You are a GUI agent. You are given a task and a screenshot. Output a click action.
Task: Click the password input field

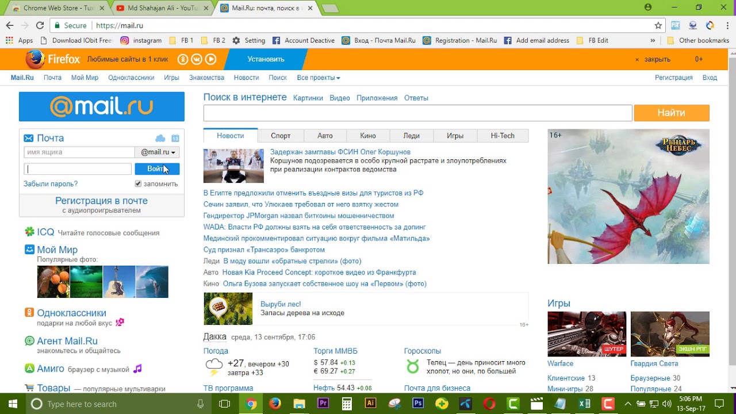click(x=78, y=169)
